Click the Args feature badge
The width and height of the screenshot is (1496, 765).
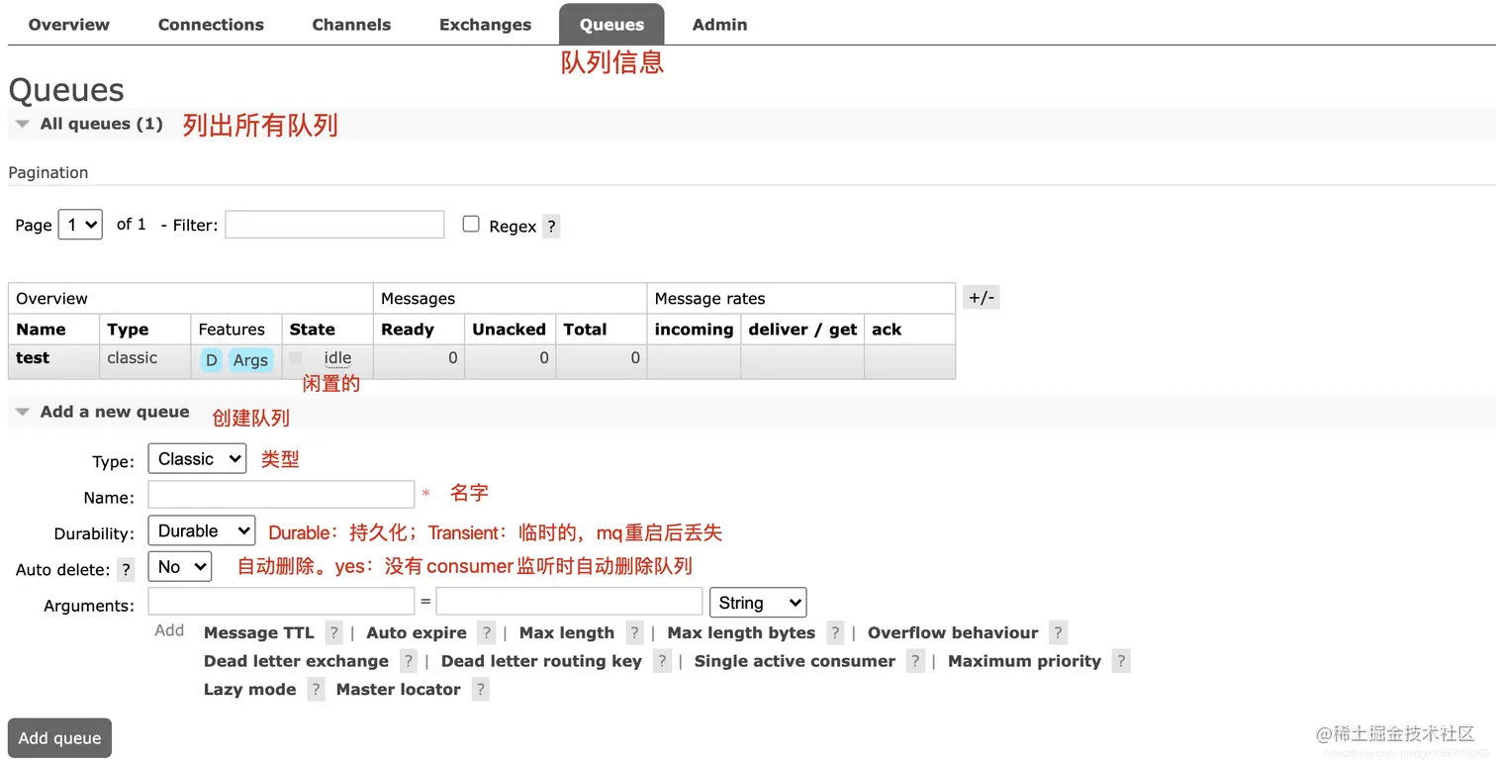click(x=250, y=360)
